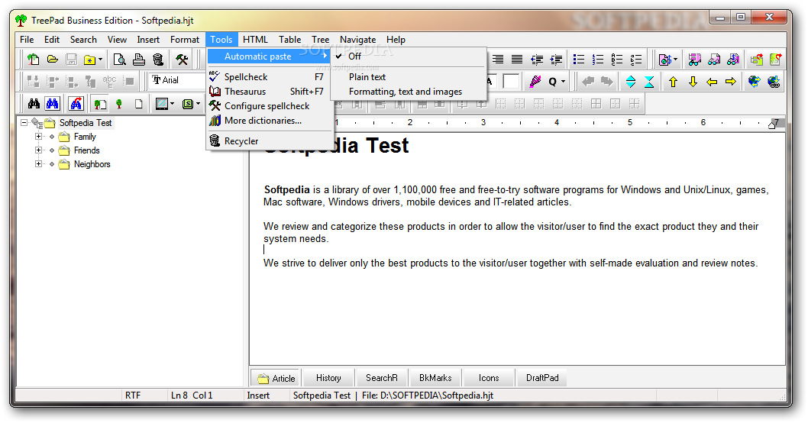The image size is (808, 423).
Task: Collapse the Softpedia Test root node
Action: (x=24, y=123)
